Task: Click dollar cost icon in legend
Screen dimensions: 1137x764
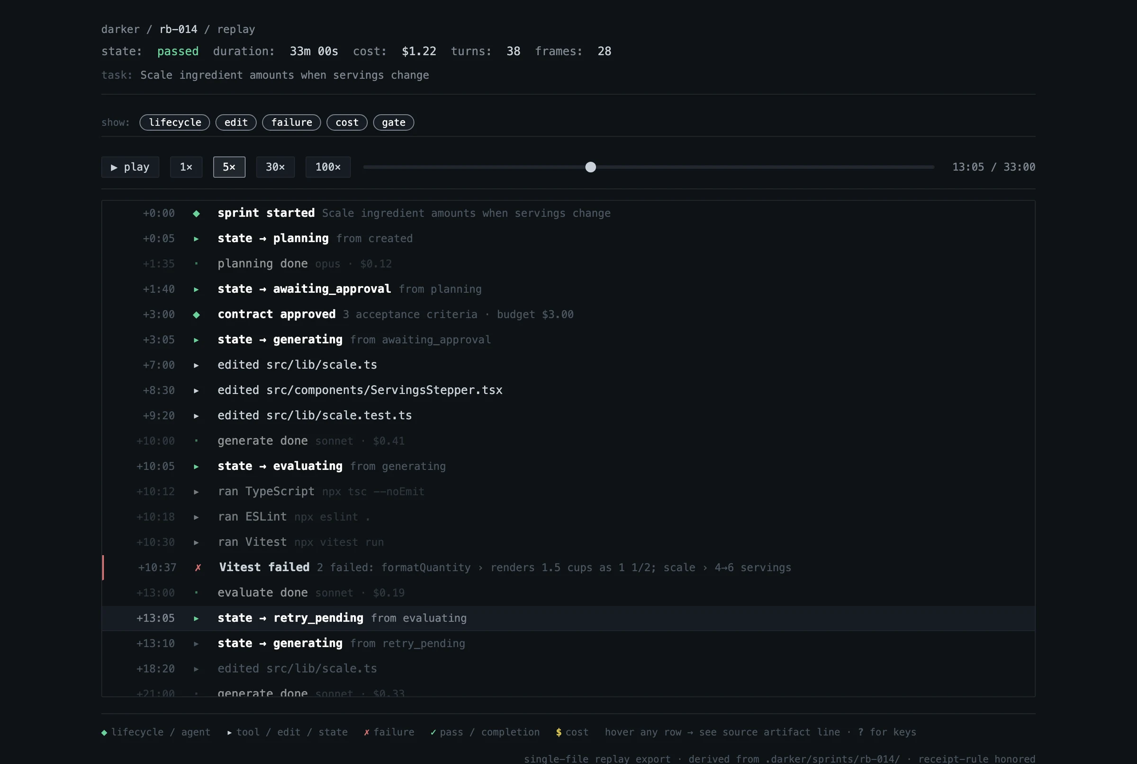Action: [x=559, y=732]
